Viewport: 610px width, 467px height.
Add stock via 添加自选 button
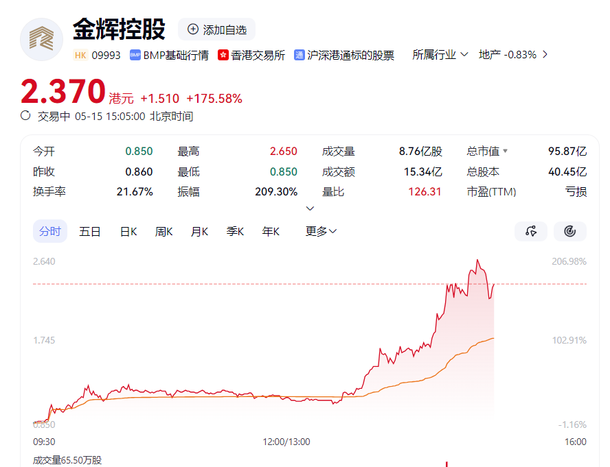(216, 29)
